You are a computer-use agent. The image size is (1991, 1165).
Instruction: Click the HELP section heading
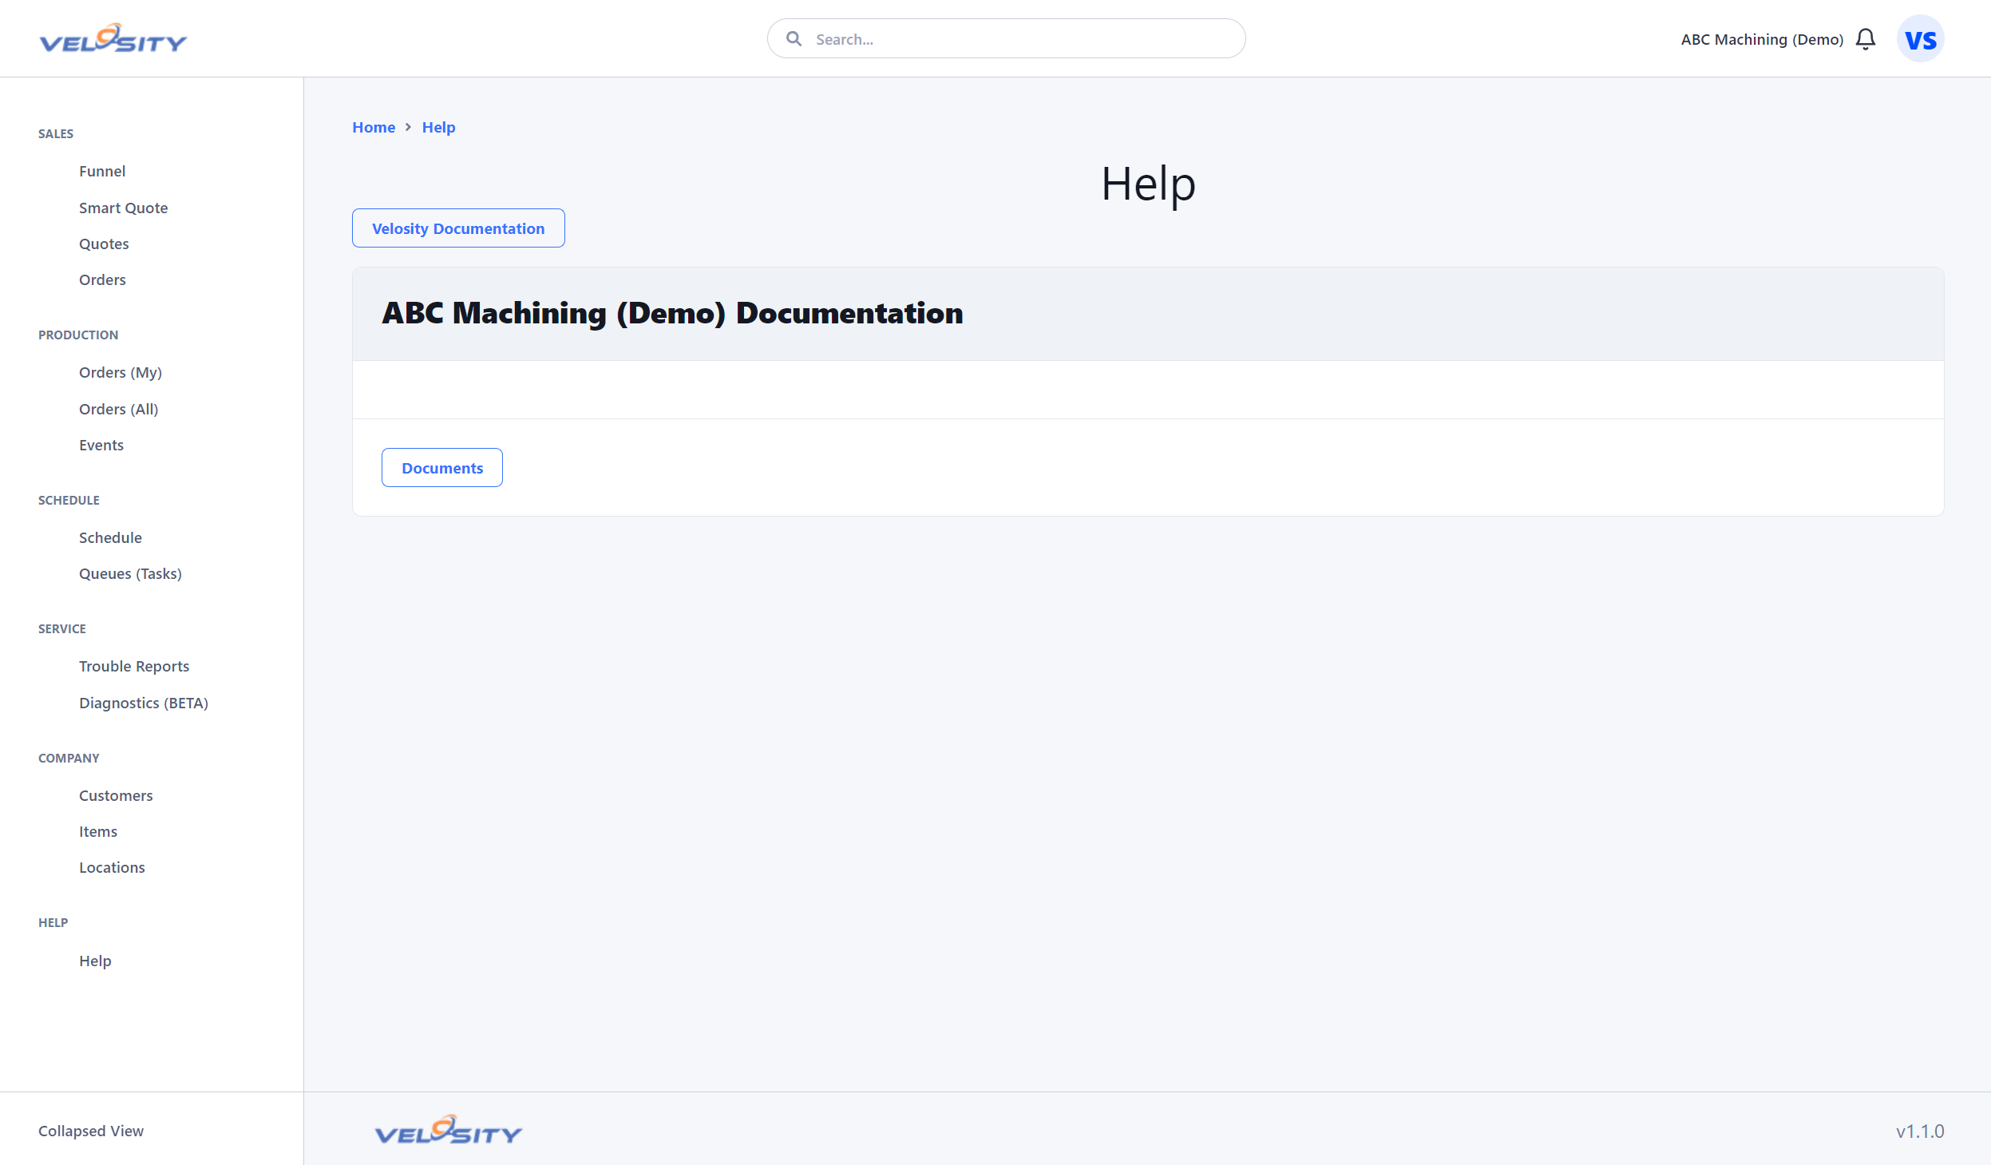point(53,923)
